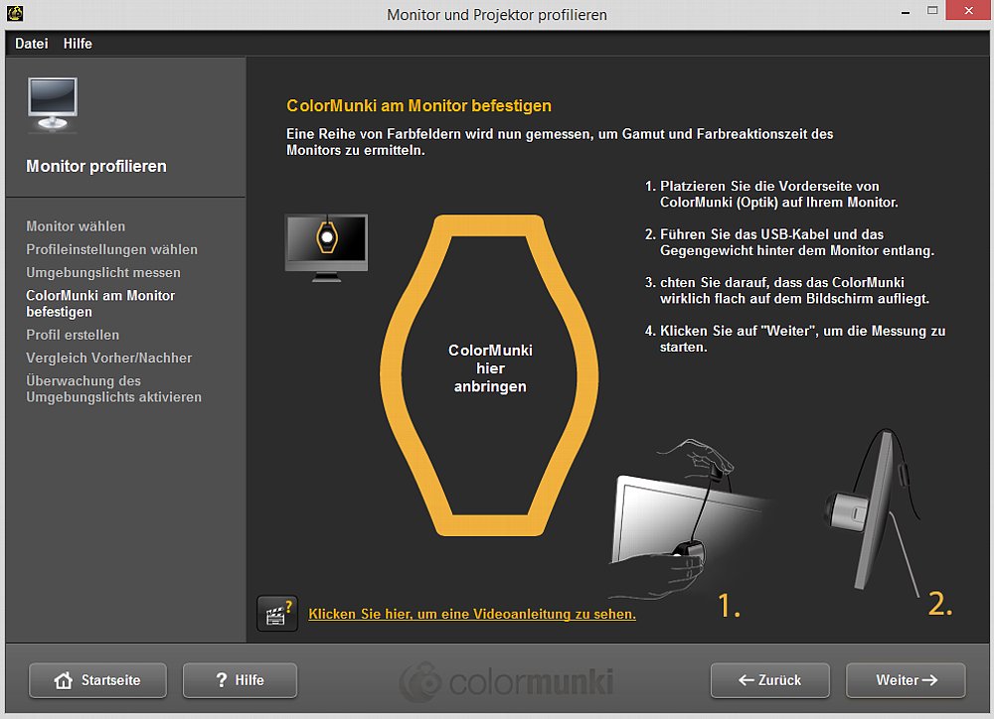Click the orange 'ColorMunki am Monitor befestigen' heading

pyautogui.click(x=419, y=106)
